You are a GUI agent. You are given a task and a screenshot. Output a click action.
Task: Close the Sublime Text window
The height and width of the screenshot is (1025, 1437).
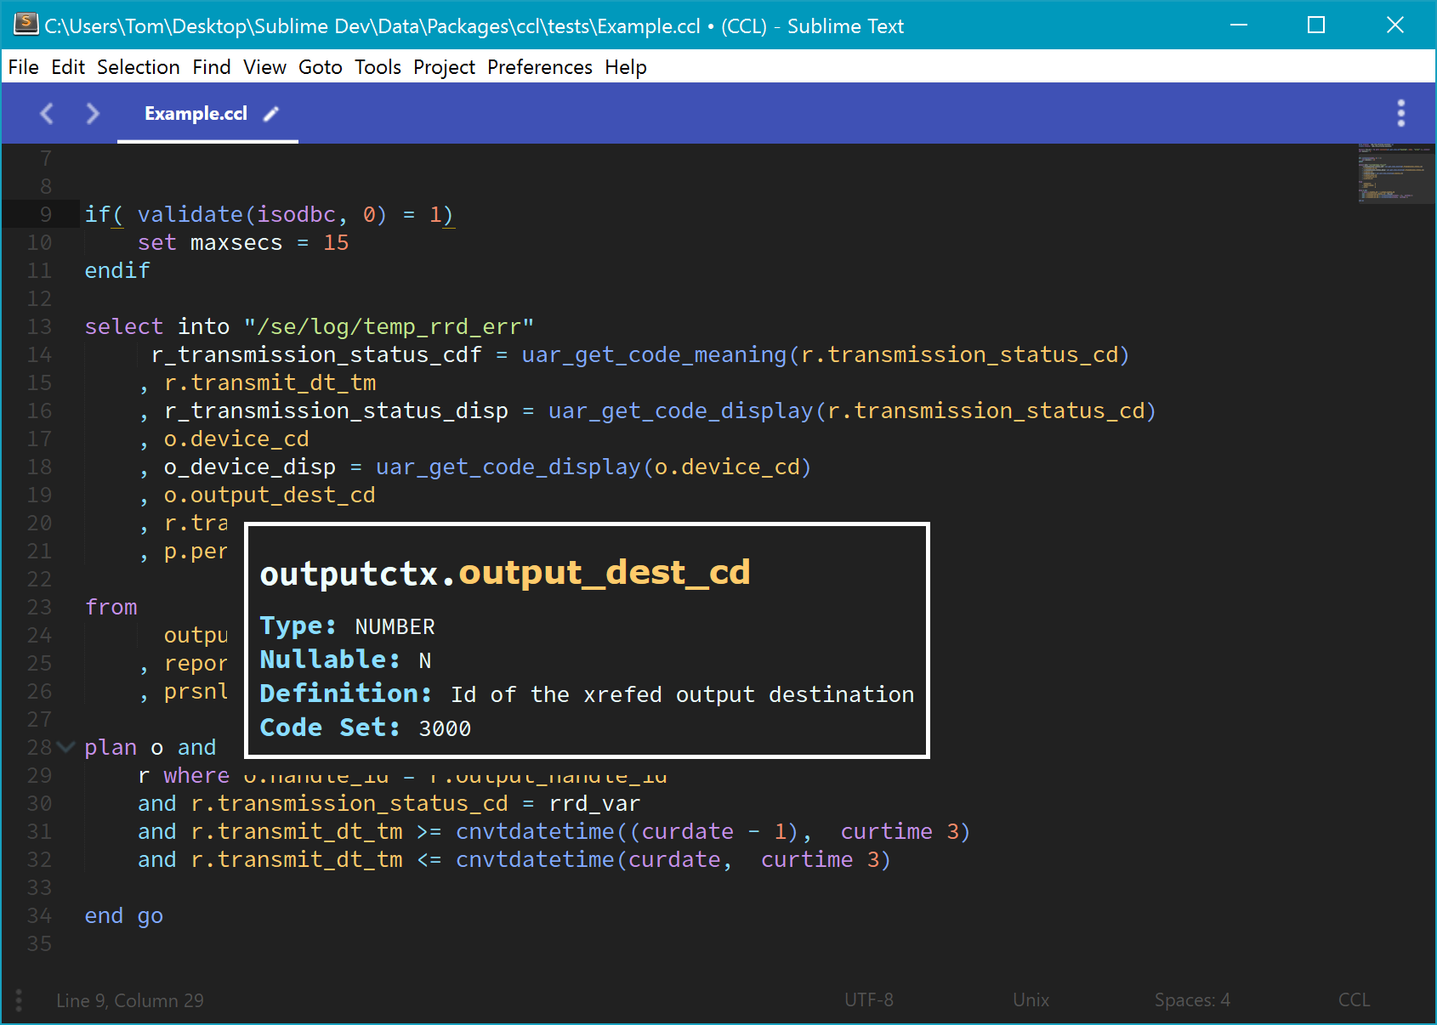(x=1395, y=25)
